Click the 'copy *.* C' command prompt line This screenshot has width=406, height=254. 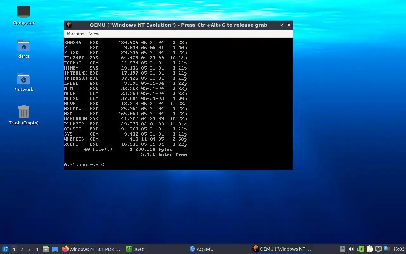coord(84,164)
